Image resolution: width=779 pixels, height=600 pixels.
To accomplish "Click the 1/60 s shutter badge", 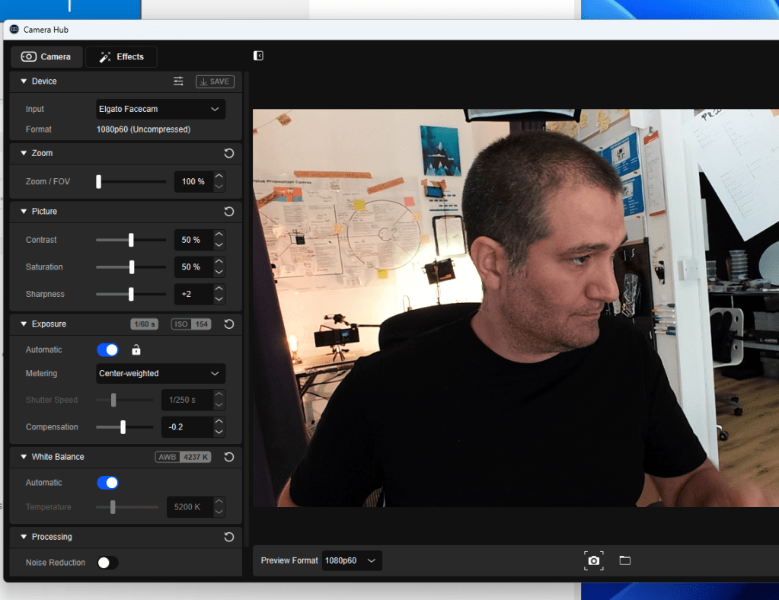I will pyautogui.click(x=145, y=324).
